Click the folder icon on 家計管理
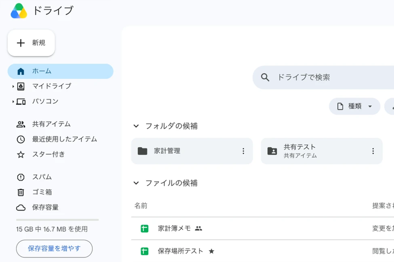 click(143, 151)
